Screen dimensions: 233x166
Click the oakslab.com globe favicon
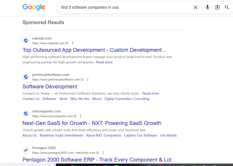(26, 40)
